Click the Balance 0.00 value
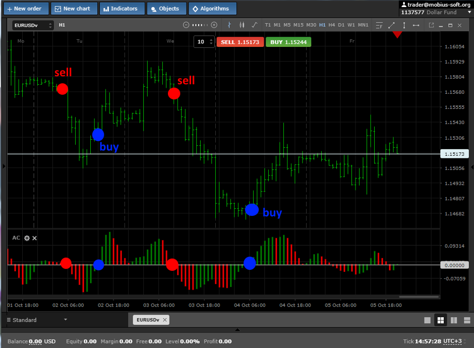The image size is (474, 348). (35, 341)
